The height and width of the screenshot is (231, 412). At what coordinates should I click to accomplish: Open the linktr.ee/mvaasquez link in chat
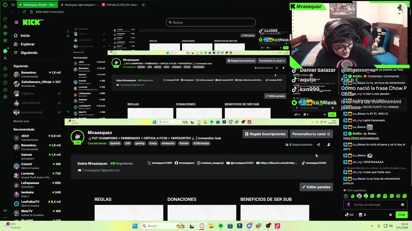tap(361, 138)
